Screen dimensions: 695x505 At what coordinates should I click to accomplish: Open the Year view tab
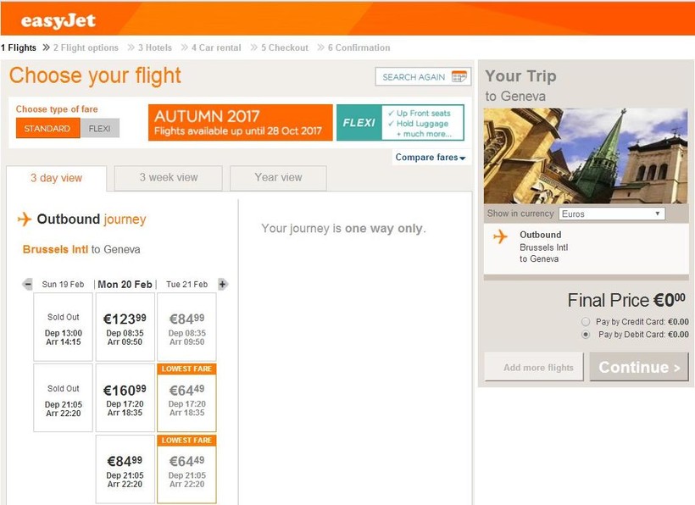click(x=278, y=178)
